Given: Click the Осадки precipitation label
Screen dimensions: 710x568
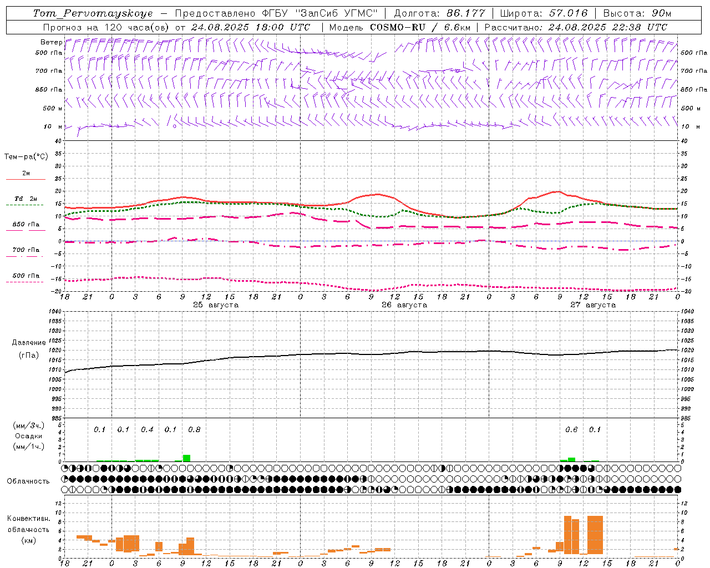Looking at the screenshot, I should tap(29, 436).
